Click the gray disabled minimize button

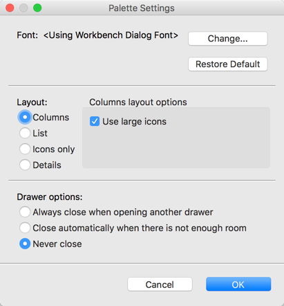click(23, 8)
